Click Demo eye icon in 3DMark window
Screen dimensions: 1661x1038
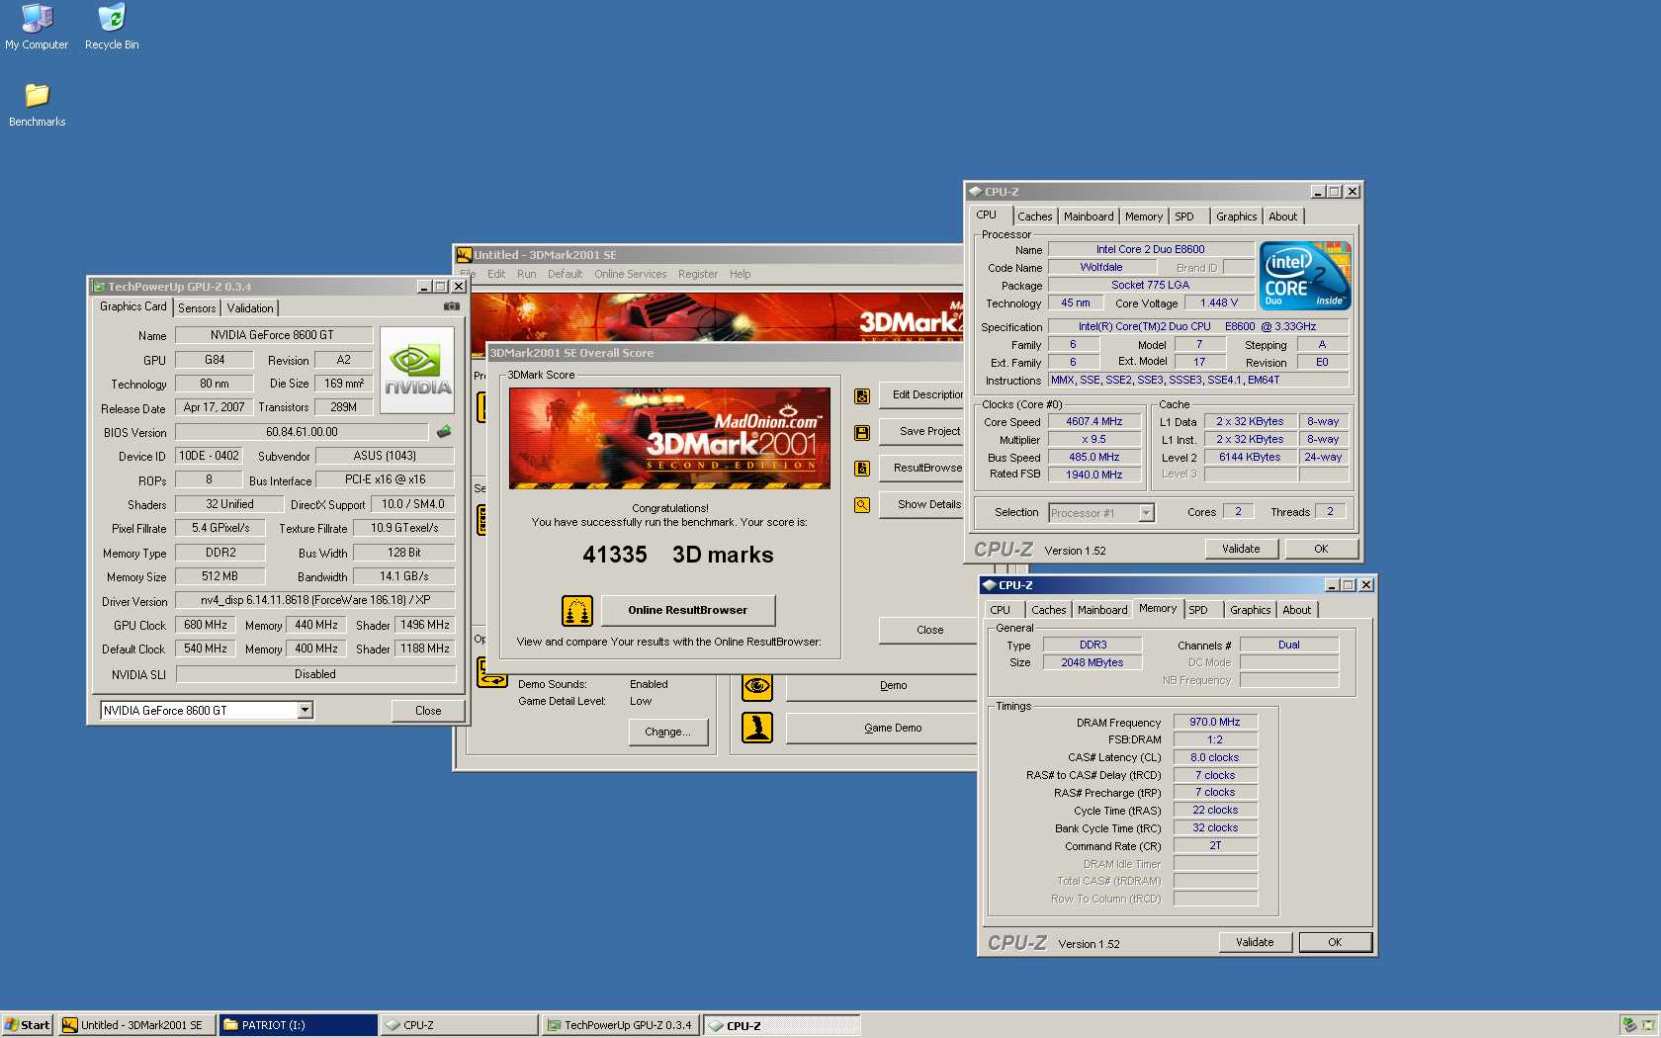(x=757, y=686)
